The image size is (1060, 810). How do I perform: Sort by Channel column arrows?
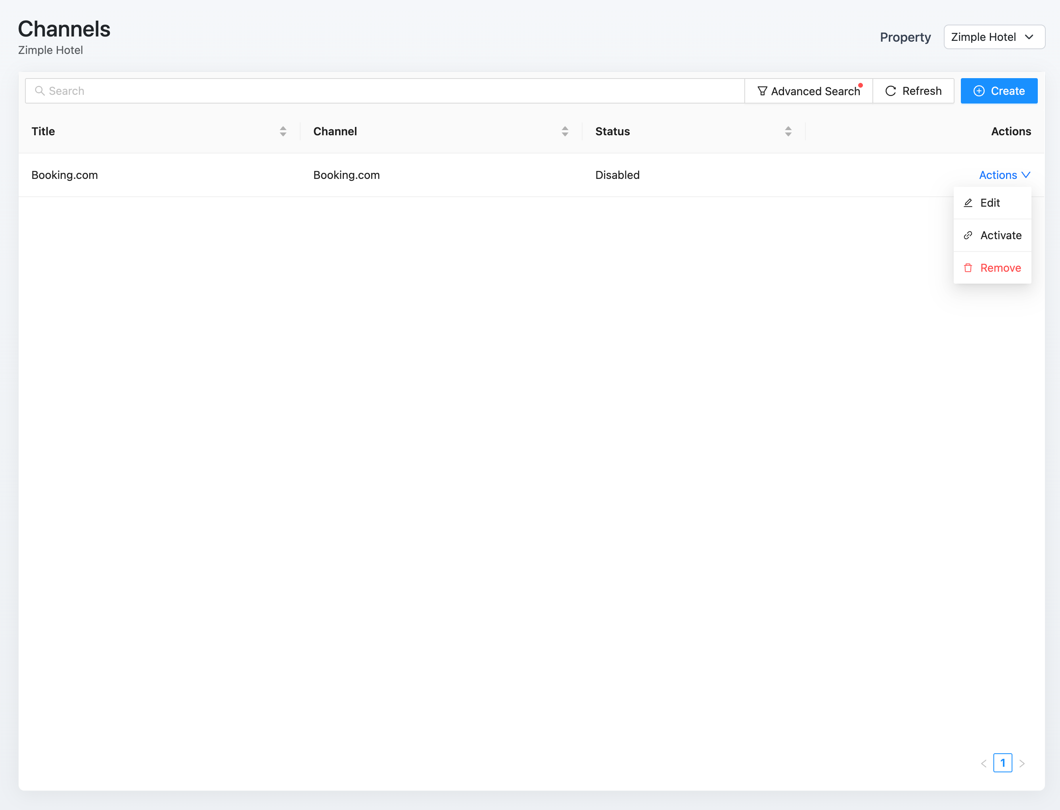tap(564, 131)
